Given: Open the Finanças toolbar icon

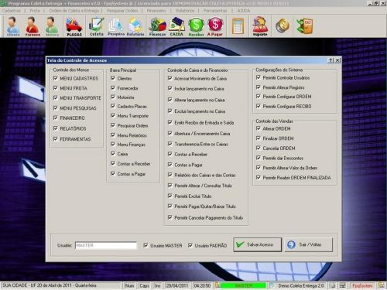Looking at the screenshot, I should tap(157, 26).
